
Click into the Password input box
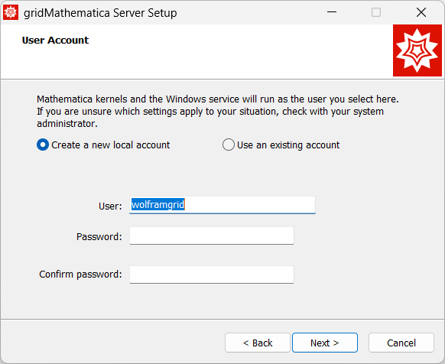coord(212,236)
